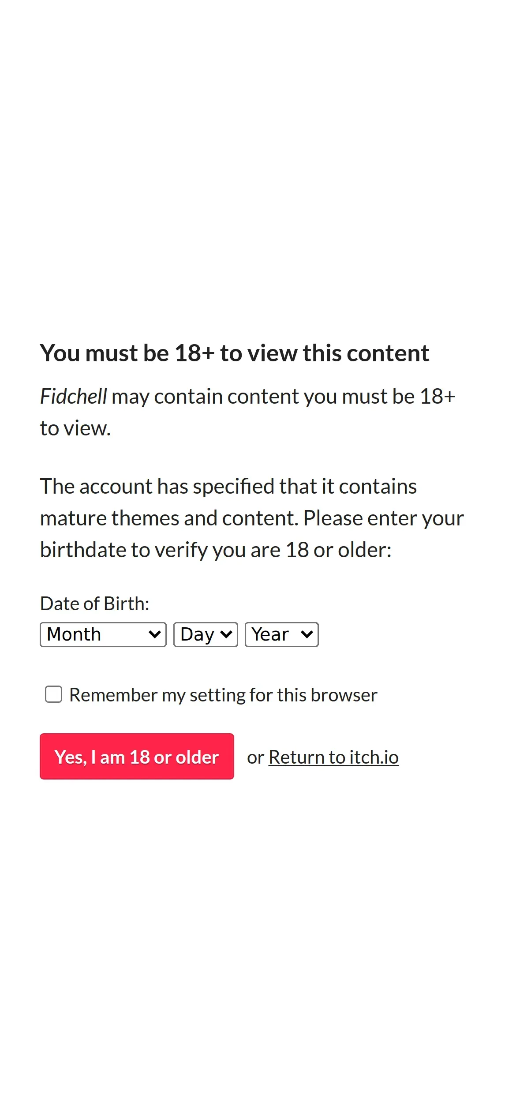Click the word "Month" in the birth selector
Screen dimensions: 516x1117
pyautogui.click(x=74, y=634)
